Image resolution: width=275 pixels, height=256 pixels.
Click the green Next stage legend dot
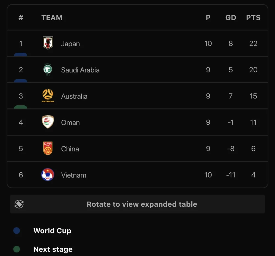point(16,249)
